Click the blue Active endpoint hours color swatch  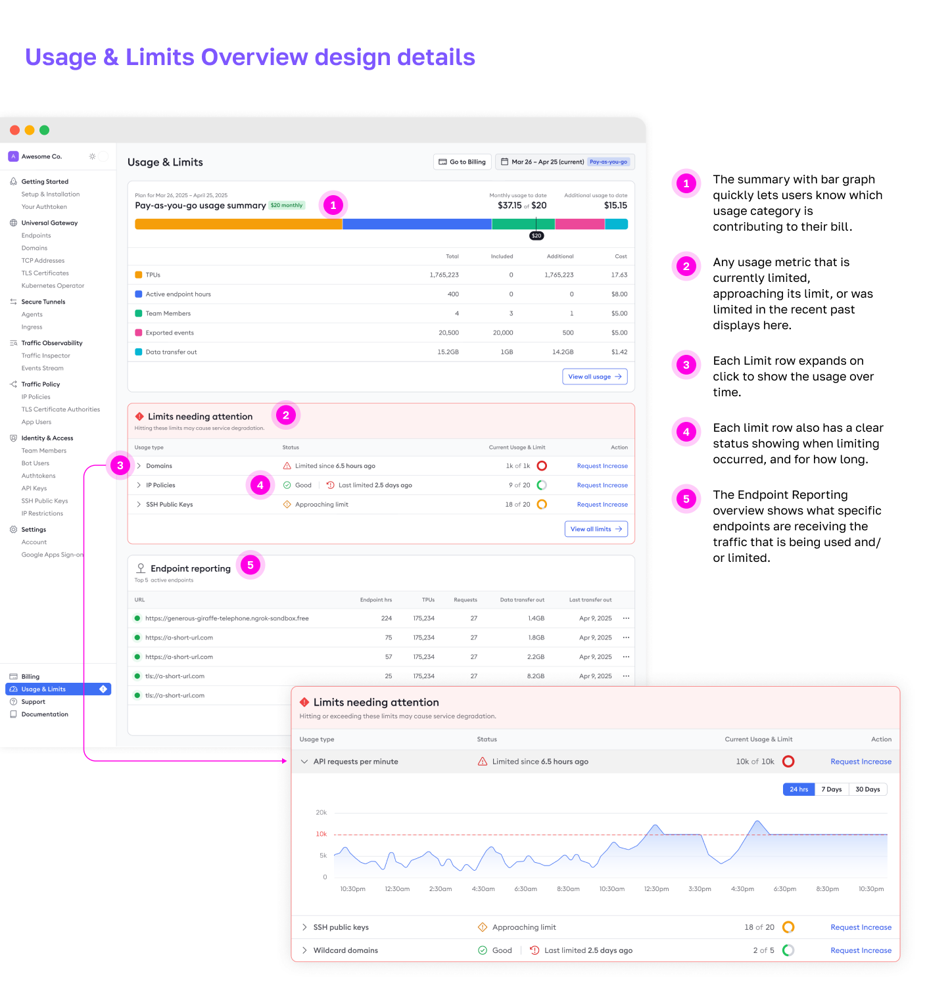pyautogui.click(x=139, y=294)
